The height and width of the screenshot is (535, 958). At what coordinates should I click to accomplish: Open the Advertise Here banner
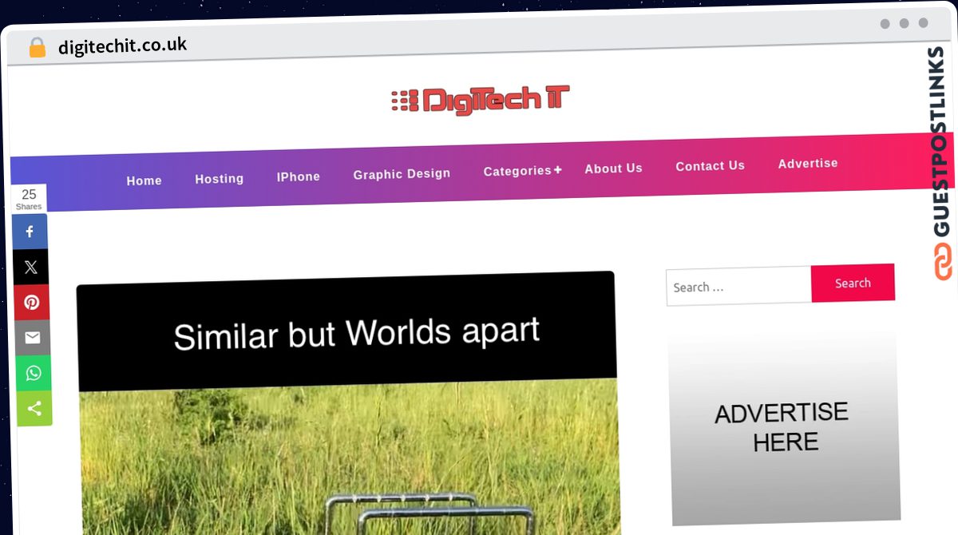[x=785, y=426]
